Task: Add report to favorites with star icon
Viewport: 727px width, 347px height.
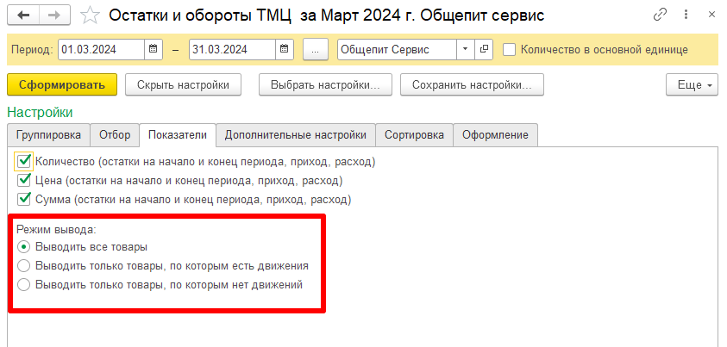Action: click(89, 15)
